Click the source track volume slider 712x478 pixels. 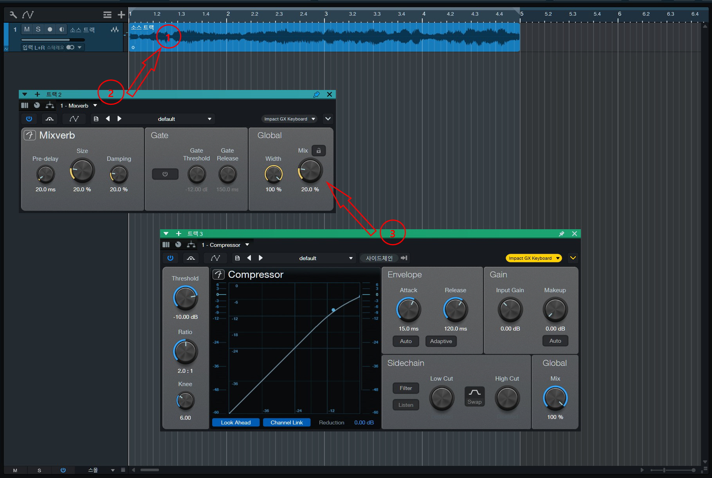click(53, 40)
